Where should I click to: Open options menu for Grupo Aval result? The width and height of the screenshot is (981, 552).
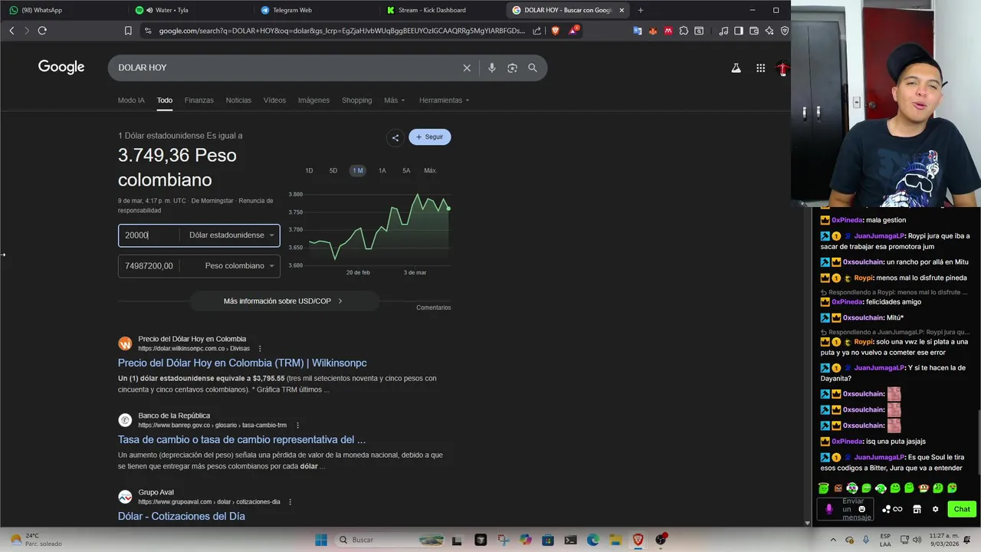click(290, 502)
